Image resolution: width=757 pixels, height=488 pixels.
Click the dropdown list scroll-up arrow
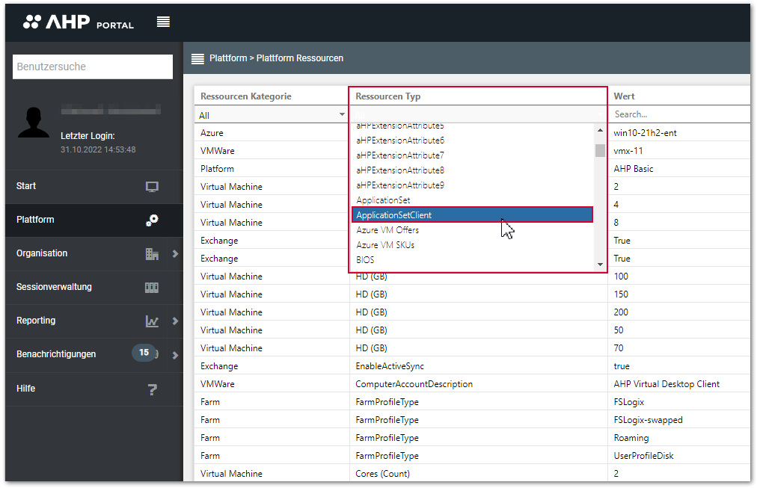click(600, 130)
